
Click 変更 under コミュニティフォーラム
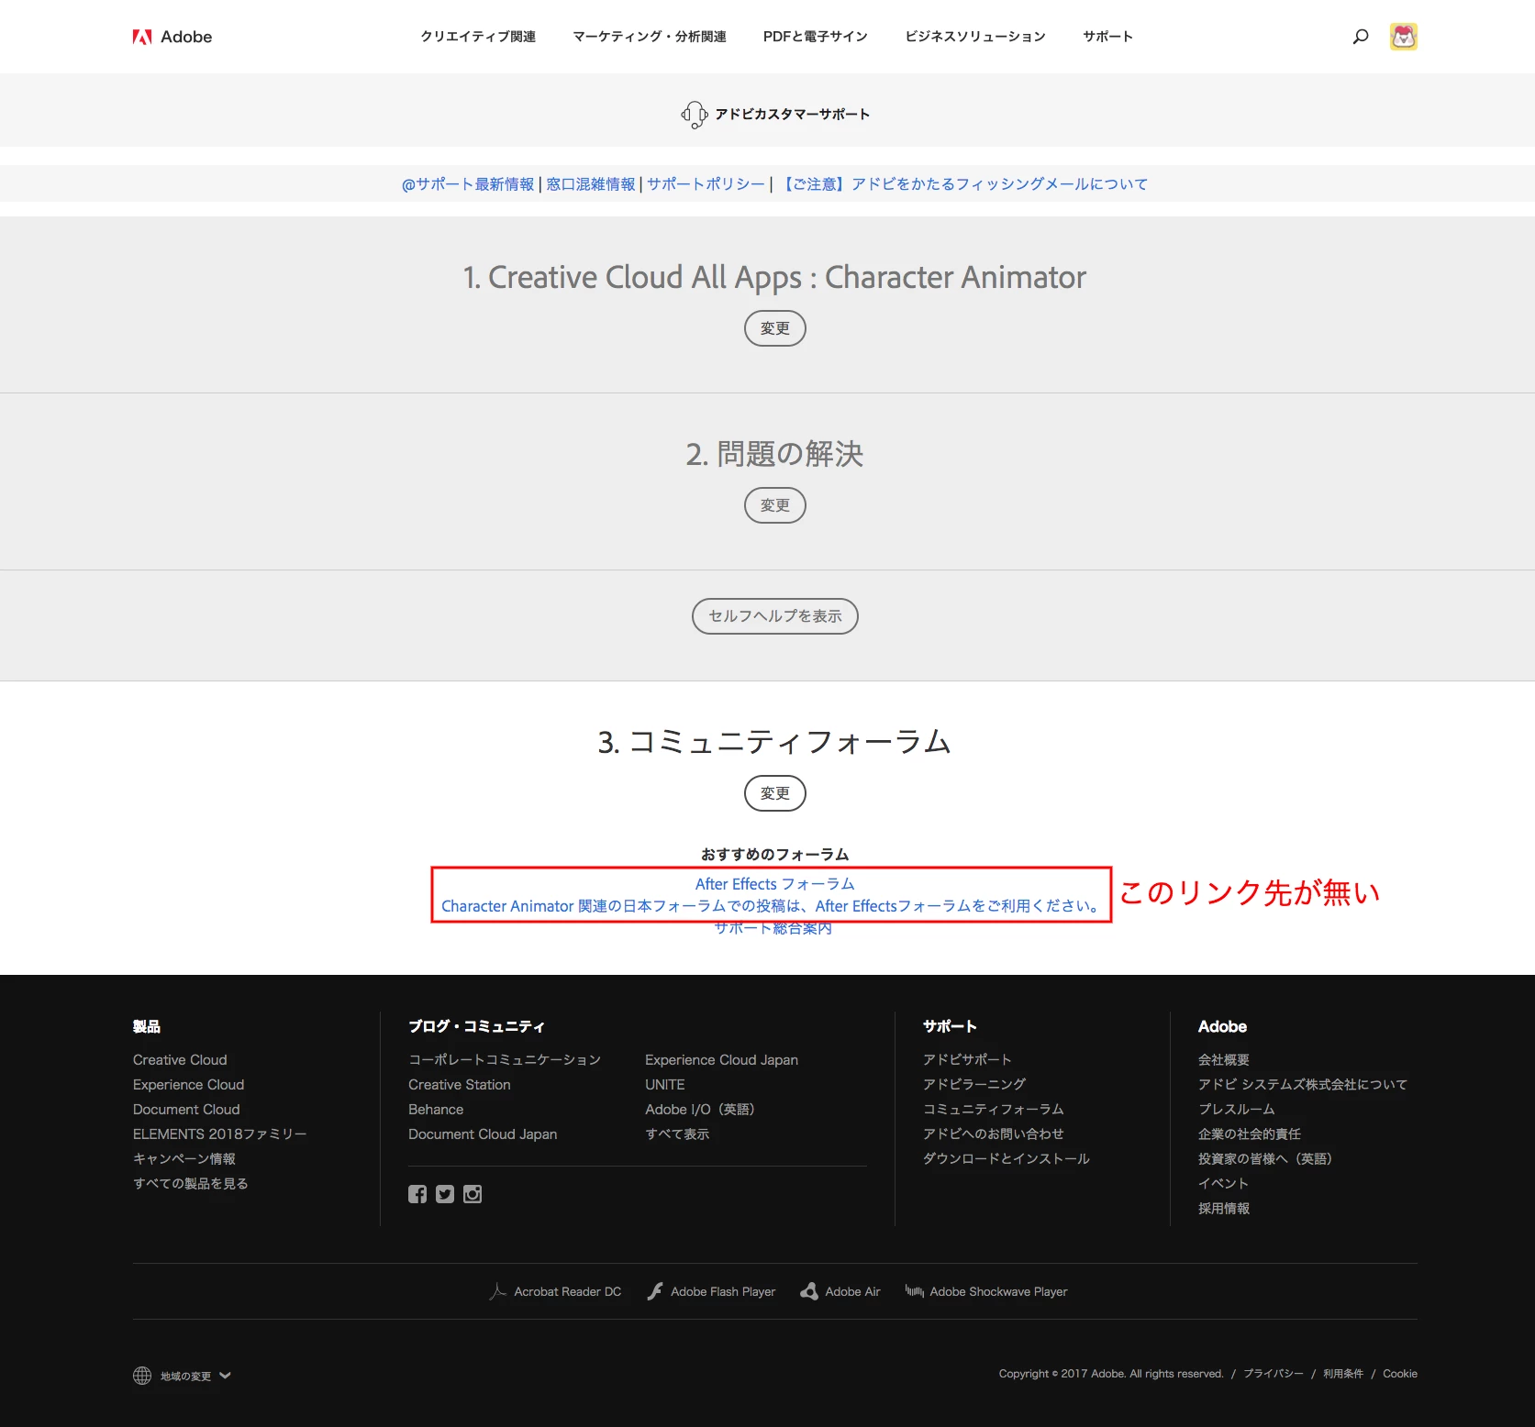click(775, 793)
